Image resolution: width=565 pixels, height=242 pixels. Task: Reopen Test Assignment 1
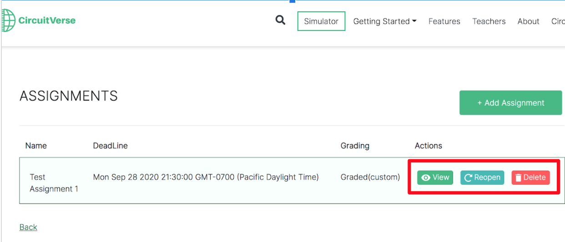(x=482, y=177)
